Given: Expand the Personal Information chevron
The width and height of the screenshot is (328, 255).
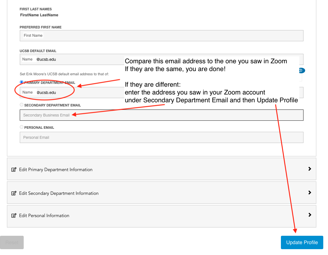Looking at the screenshot, I should [310, 215].
